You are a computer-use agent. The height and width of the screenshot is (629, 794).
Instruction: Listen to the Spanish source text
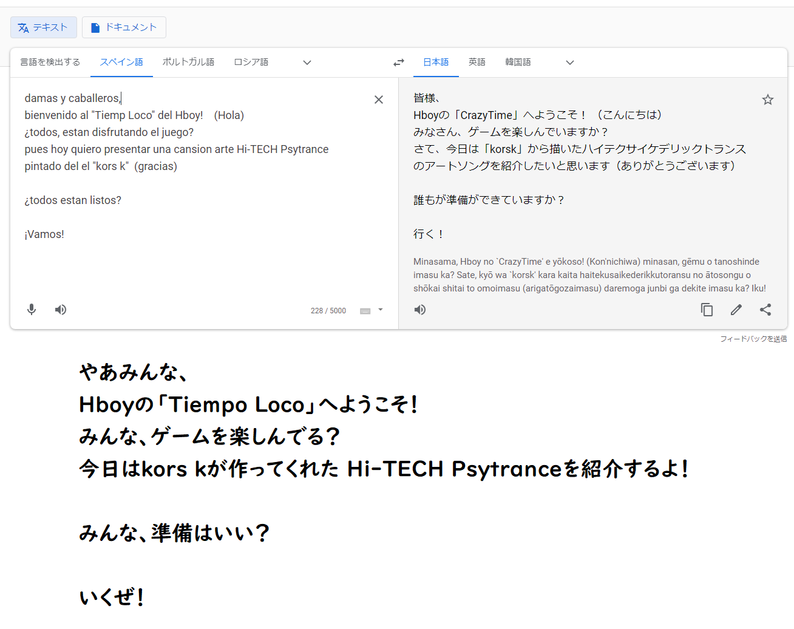point(61,310)
